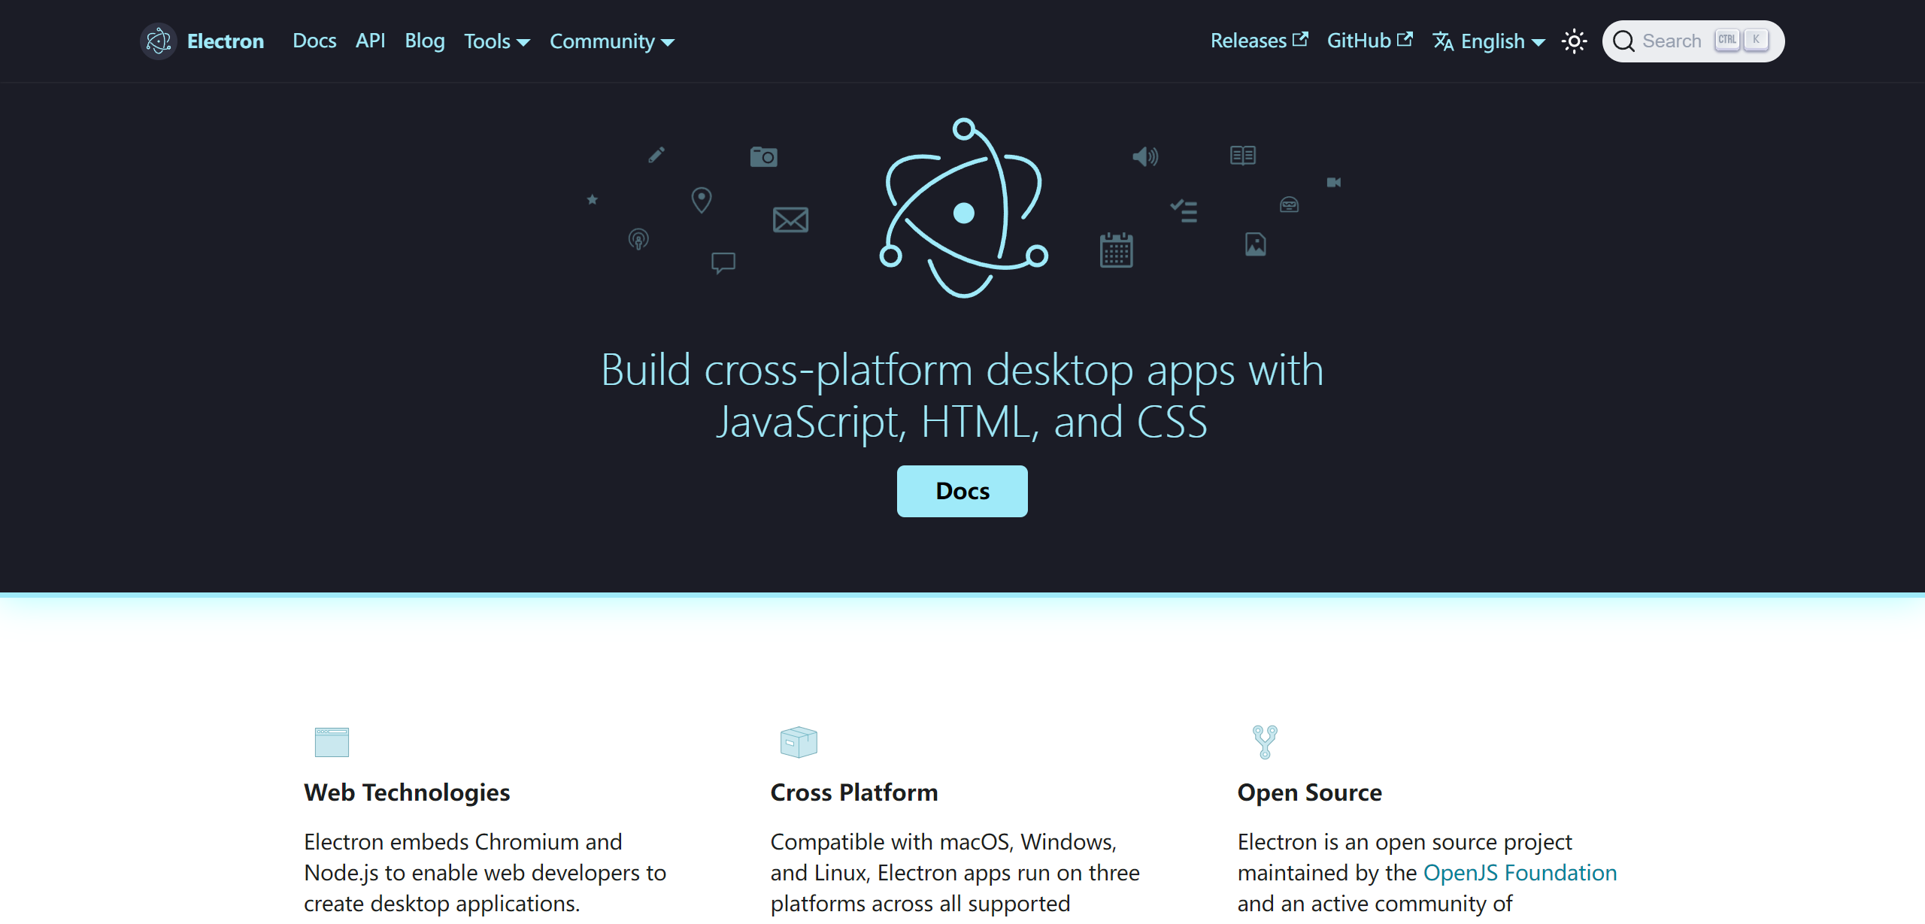1925x924 pixels.
Task: Click the Cross Platform box icon
Action: pos(799,741)
